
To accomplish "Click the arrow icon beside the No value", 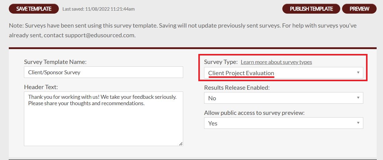I will click(358, 98).
